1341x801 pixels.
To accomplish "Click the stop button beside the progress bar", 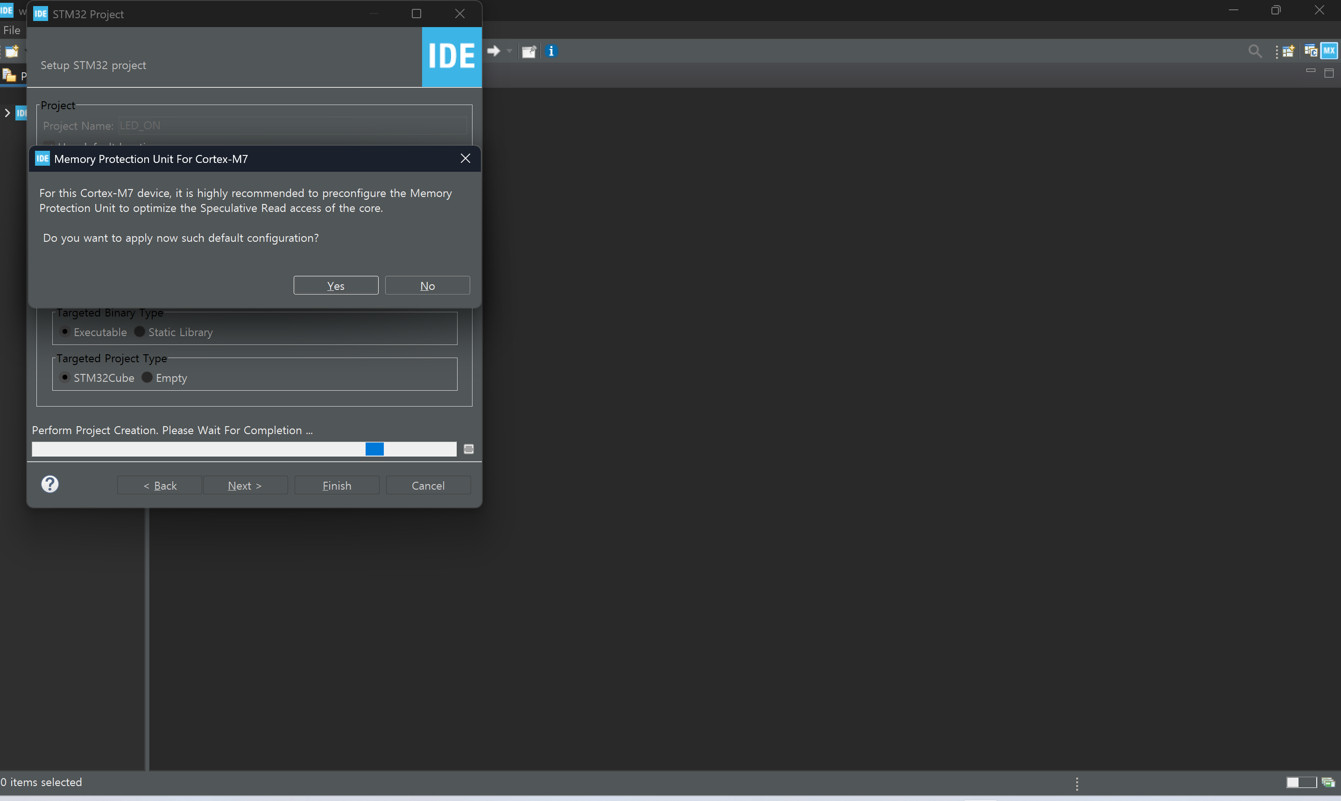I will click(469, 449).
